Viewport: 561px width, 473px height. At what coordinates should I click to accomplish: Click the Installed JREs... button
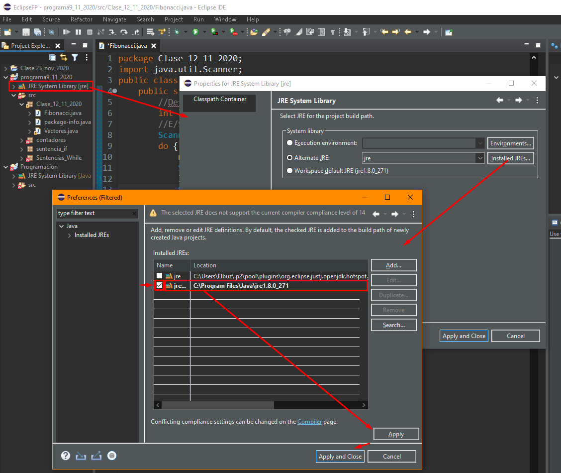click(511, 158)
